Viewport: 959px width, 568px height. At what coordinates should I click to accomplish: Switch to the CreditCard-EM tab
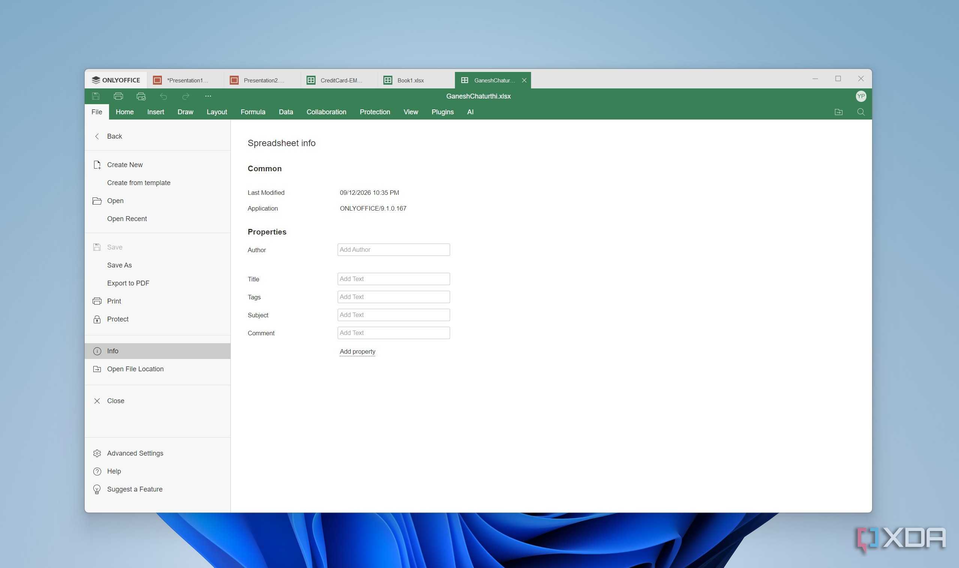click(339, 81)
